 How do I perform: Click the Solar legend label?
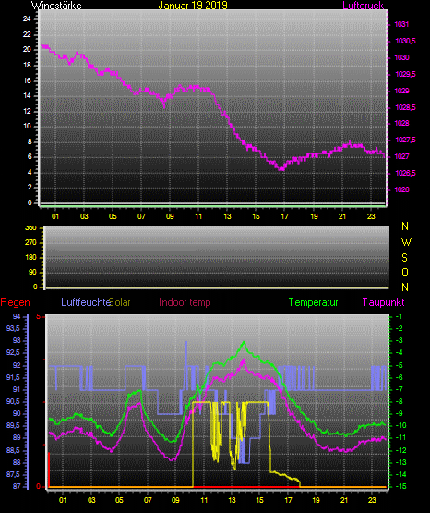120,302
